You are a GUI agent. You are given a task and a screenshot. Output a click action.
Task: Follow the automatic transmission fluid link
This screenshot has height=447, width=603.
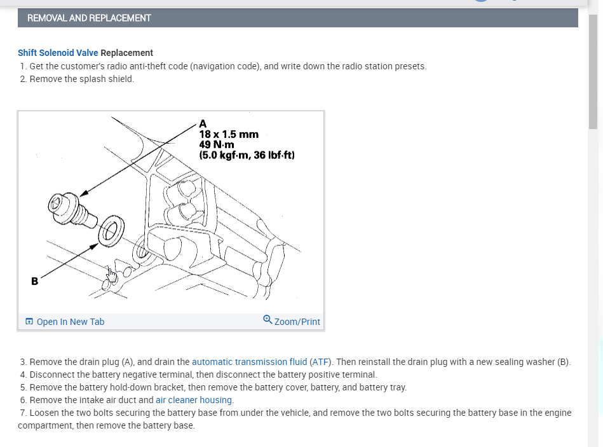[249, 362]
